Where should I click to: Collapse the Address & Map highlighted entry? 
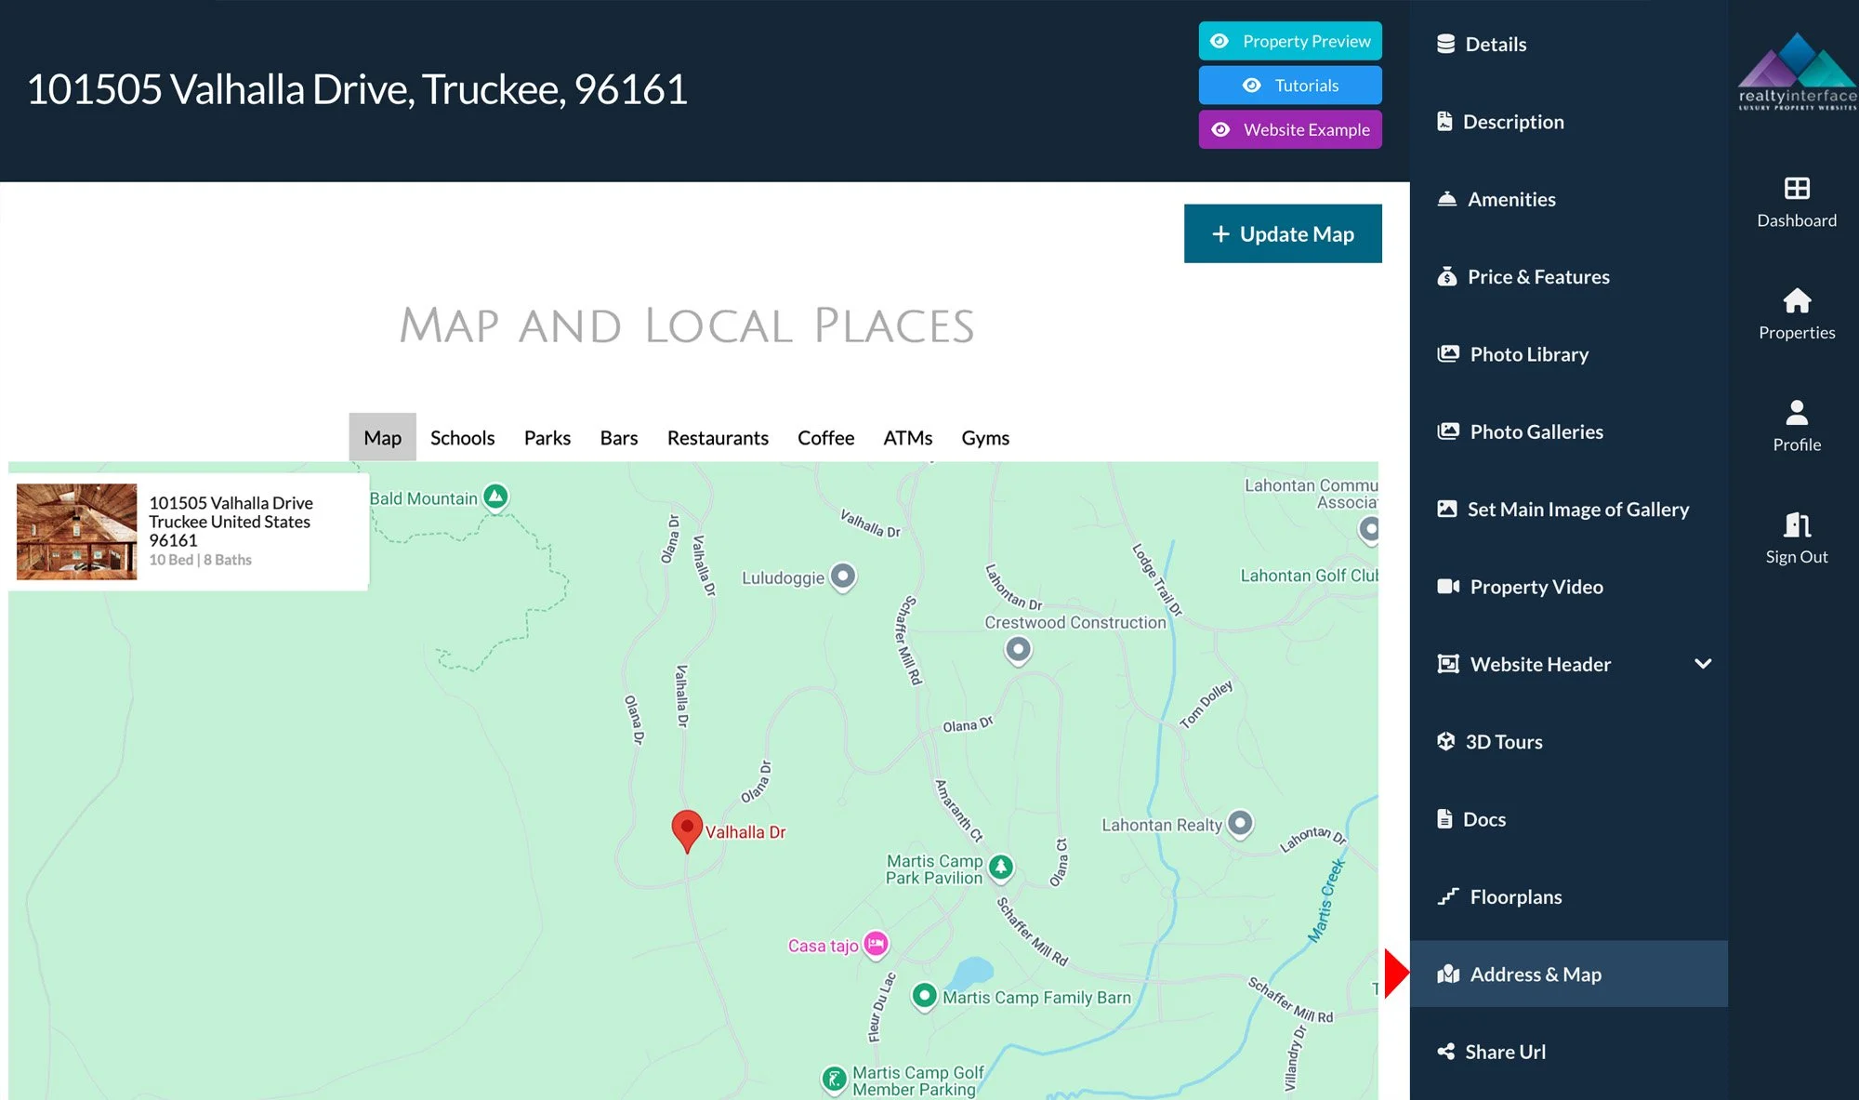click(1535, 974)
